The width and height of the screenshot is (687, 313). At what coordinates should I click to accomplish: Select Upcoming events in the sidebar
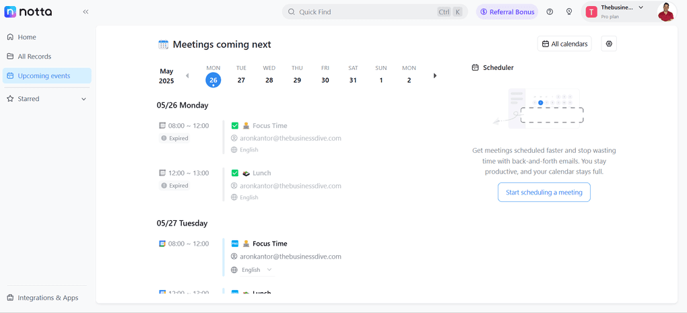click(47, 76)
